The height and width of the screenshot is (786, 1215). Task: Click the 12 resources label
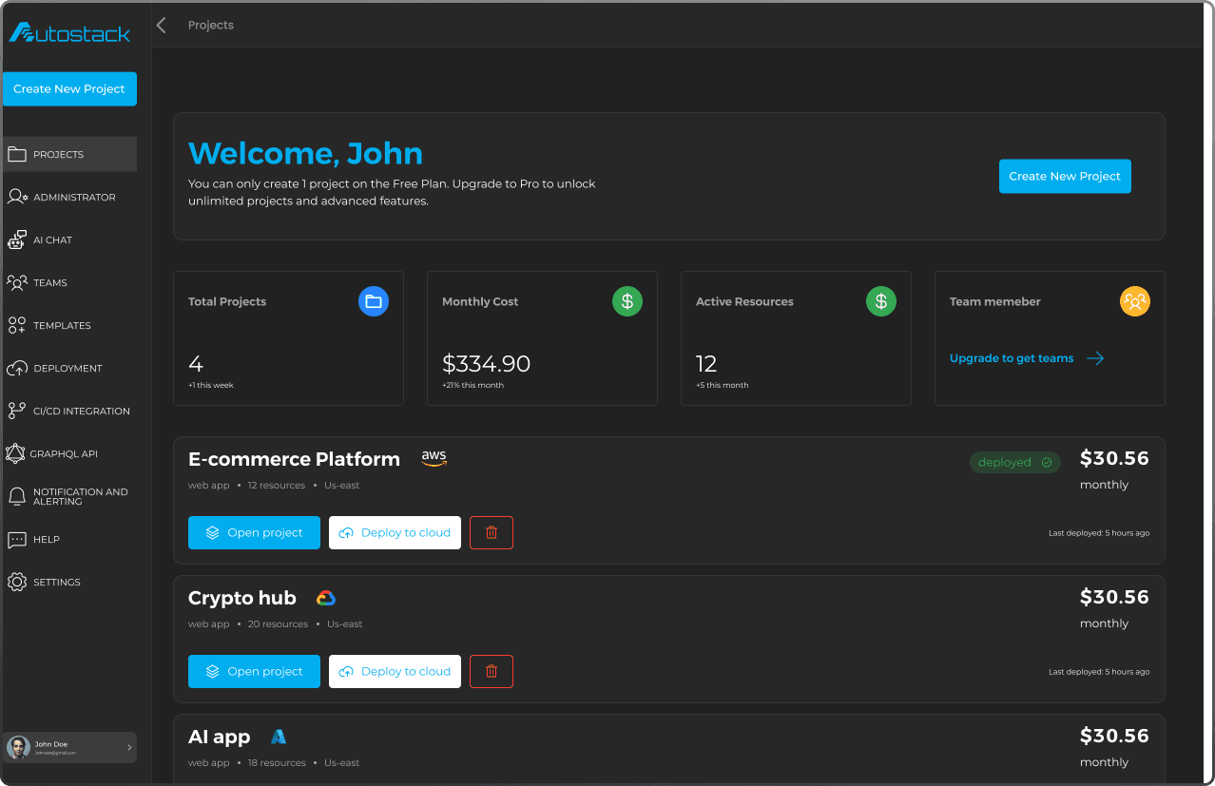[x=277, y=486]
